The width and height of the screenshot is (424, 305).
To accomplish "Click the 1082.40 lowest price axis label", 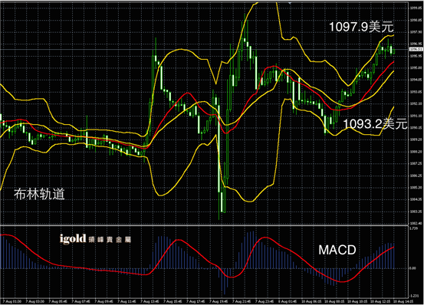I will click(416, 224).
